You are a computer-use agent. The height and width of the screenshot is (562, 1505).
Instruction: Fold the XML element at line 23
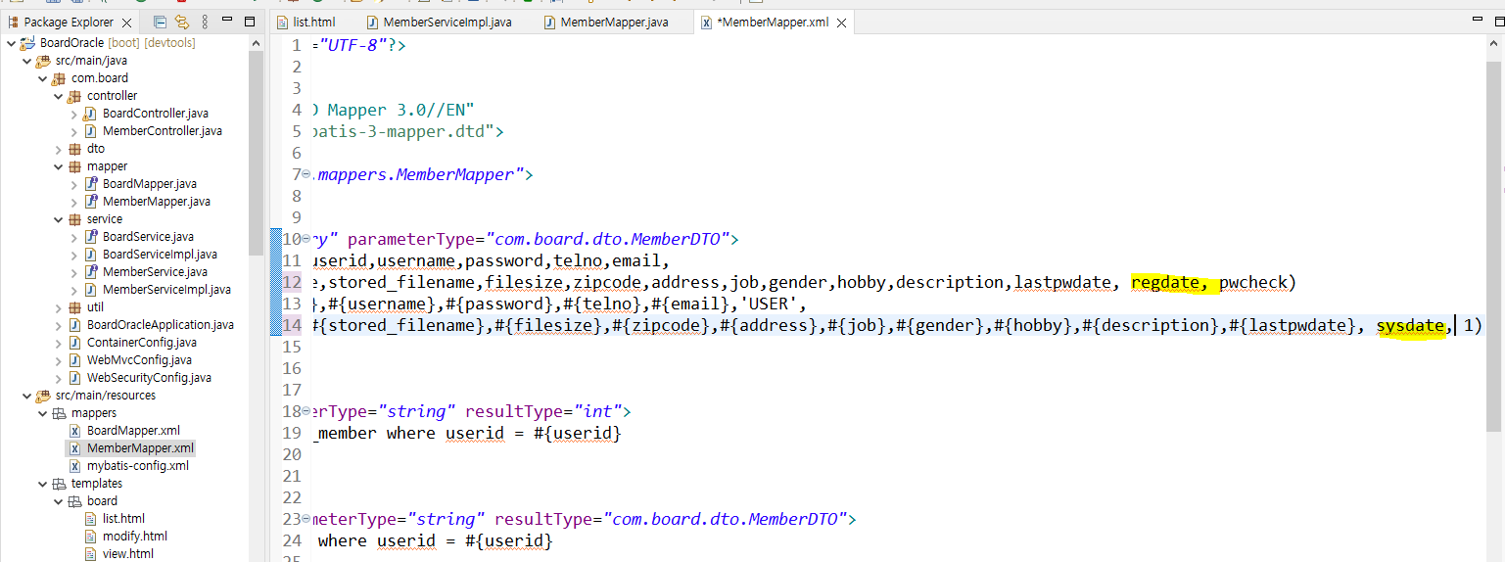click(307, 519)
